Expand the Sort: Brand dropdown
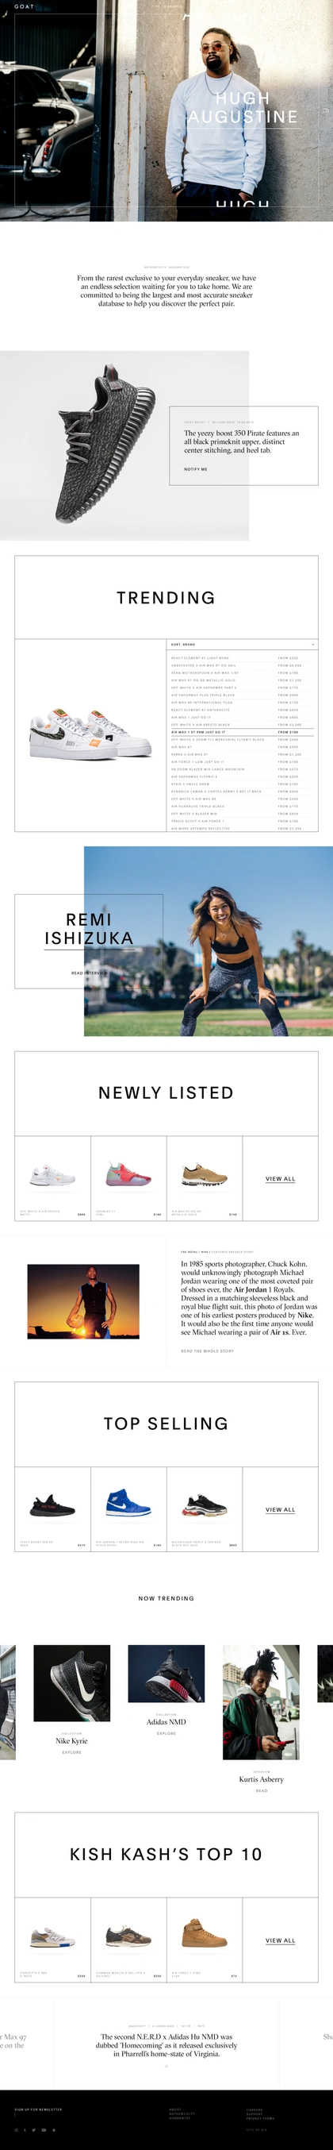The image size is (333, 2150). [243, 645]
